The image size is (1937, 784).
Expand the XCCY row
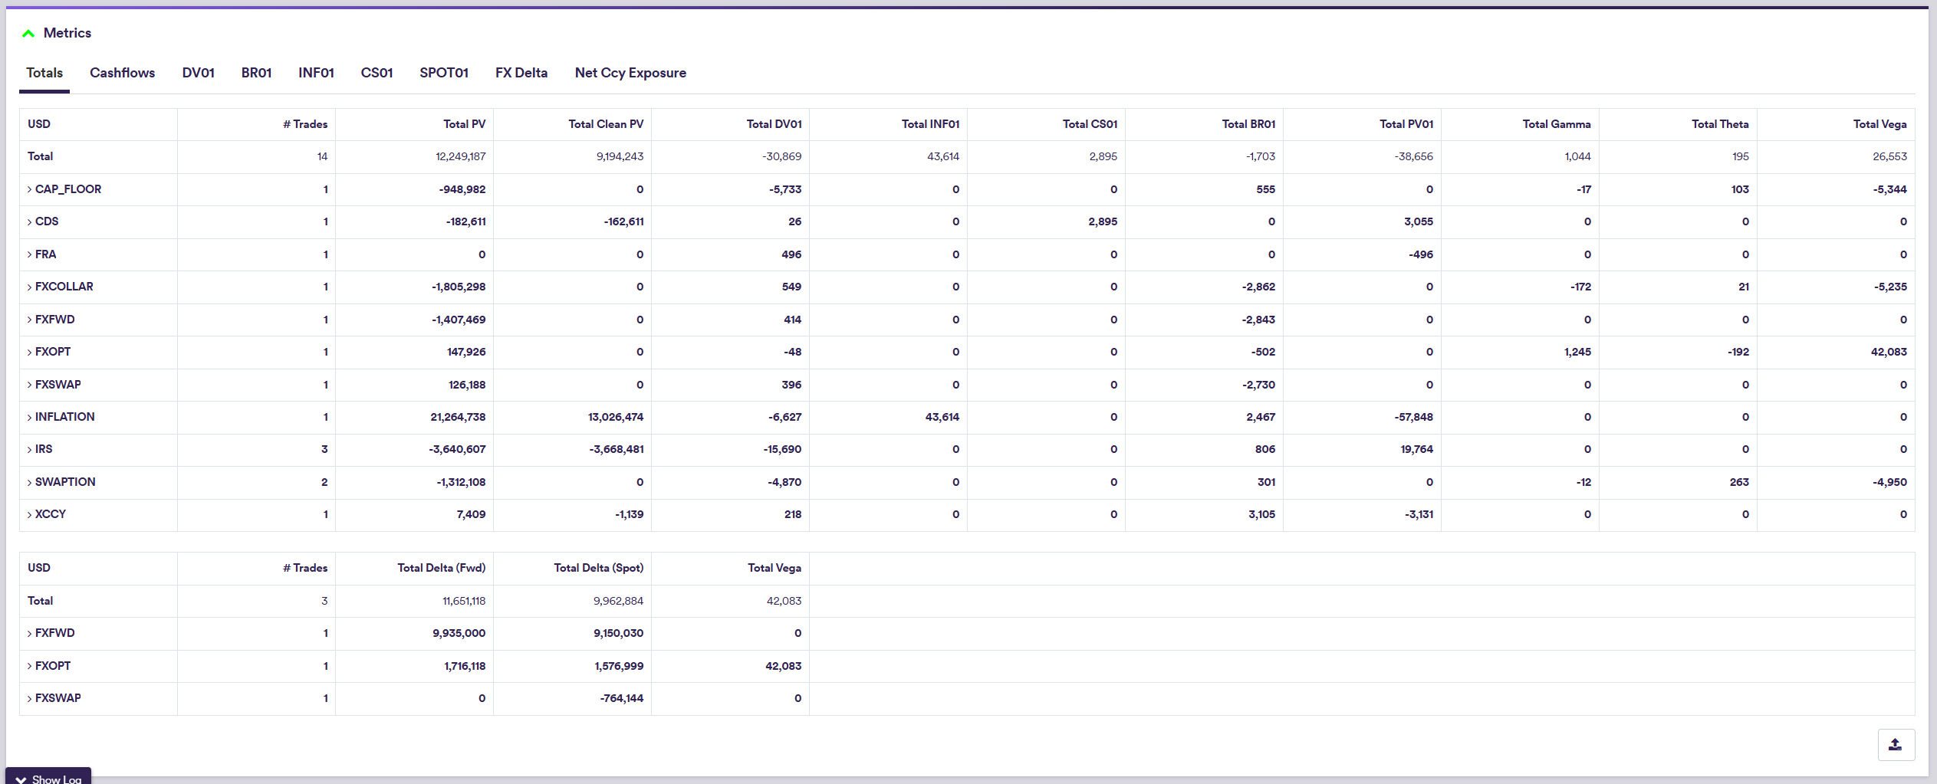point(30,514)
